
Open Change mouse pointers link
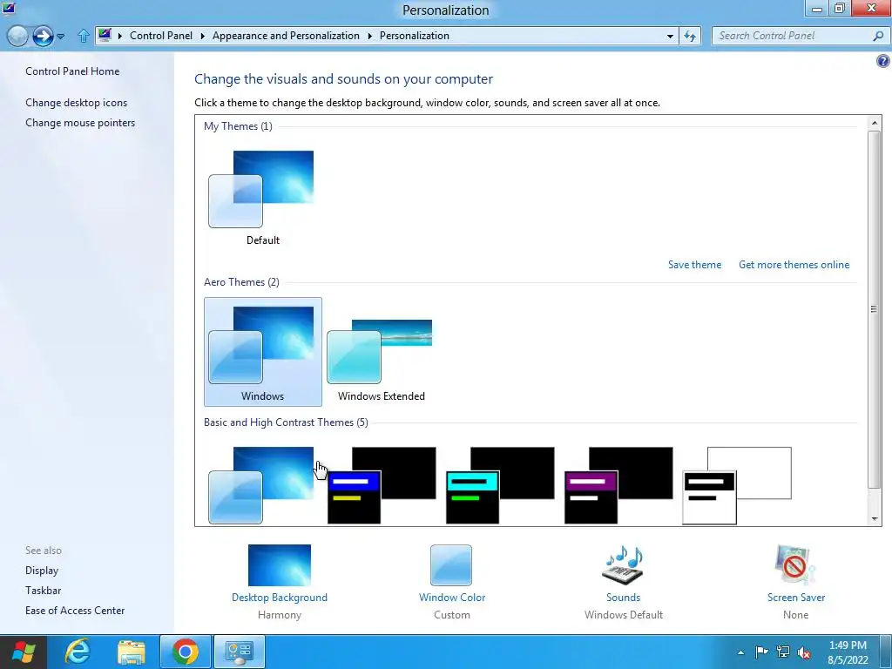(80, 122)
